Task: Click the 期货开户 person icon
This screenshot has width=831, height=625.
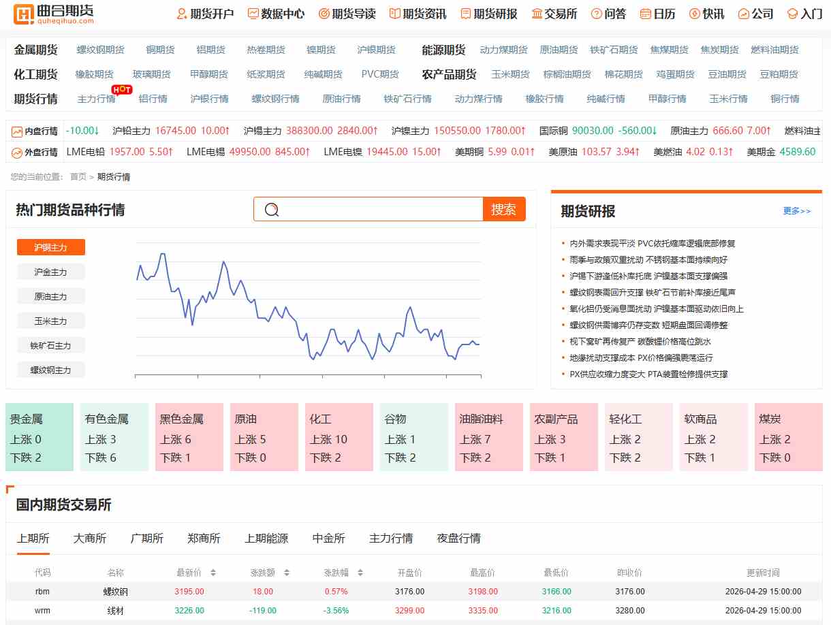Action: tap(181, 14)
